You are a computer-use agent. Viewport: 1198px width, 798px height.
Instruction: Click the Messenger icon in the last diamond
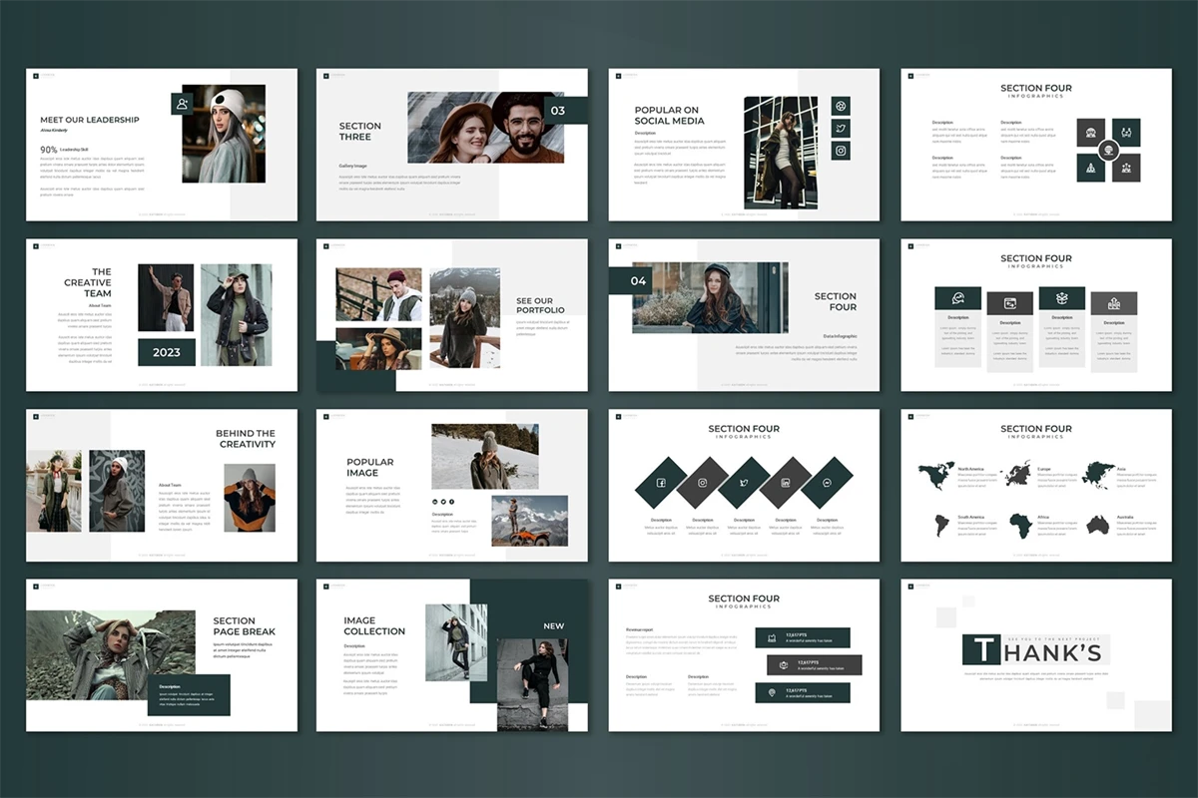(x=828, y=483)
